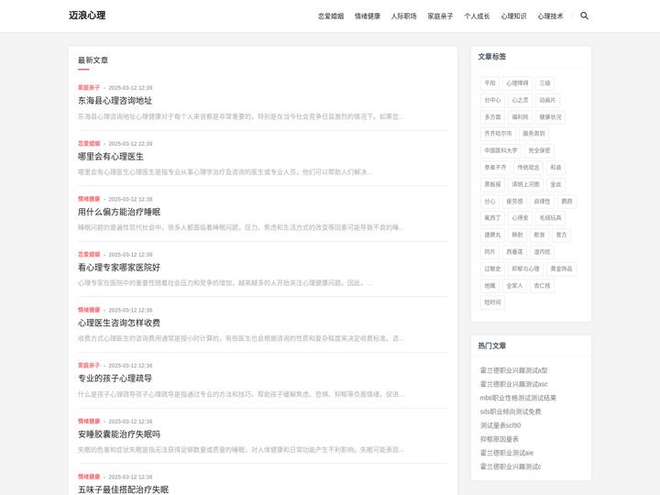This screenshot has height=495, width=660.
Task: Select the 平阳 tag
Action: 489,82
